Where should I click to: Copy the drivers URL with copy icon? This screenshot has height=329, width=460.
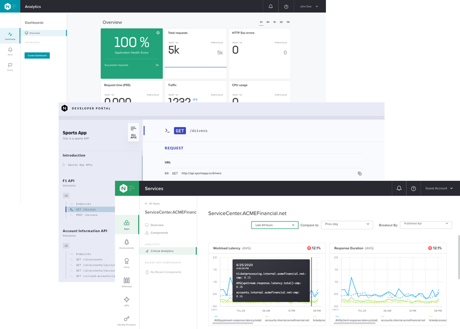(359, 173)
